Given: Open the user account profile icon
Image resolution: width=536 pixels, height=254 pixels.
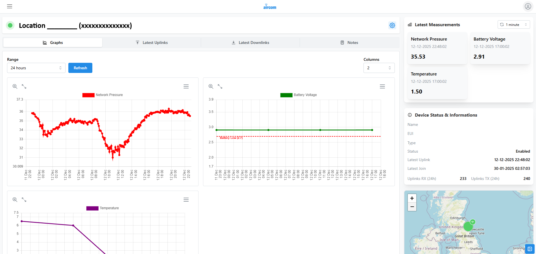Looking at the screenshot, I should click(528, 6).
